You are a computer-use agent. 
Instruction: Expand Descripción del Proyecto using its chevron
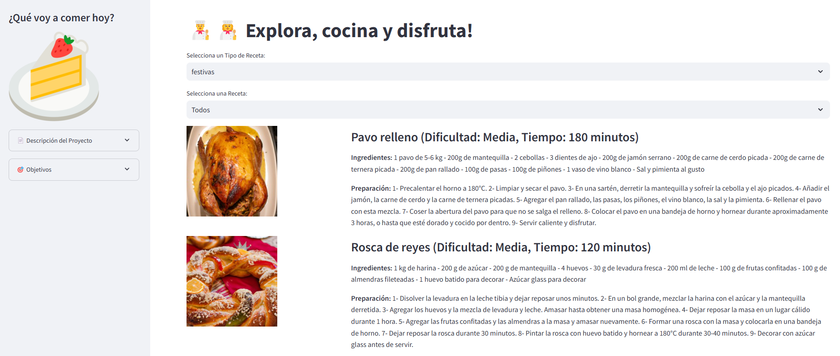[127, 140]
